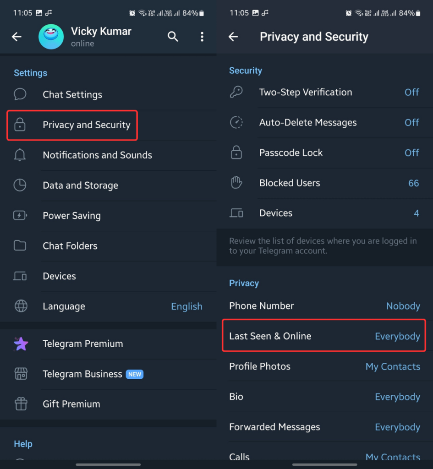Image resolution: width=433 pixels, height=469 pixels.
Task: Click the key icon for Two-Step Verification
Action: [x=236, y=92]
